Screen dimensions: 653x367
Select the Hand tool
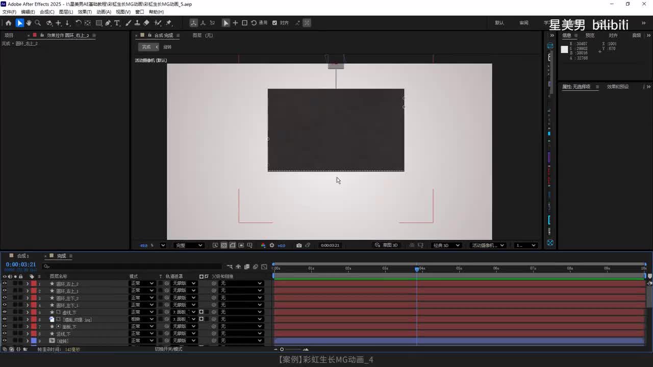pyautogui.click(x=29, y=23)
